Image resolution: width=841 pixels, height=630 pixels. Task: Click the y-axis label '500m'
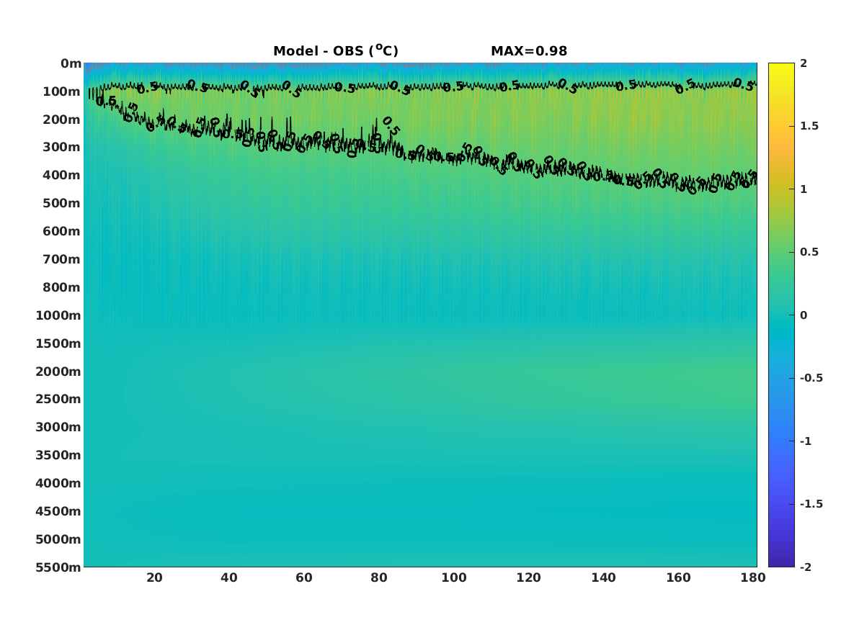61,204
